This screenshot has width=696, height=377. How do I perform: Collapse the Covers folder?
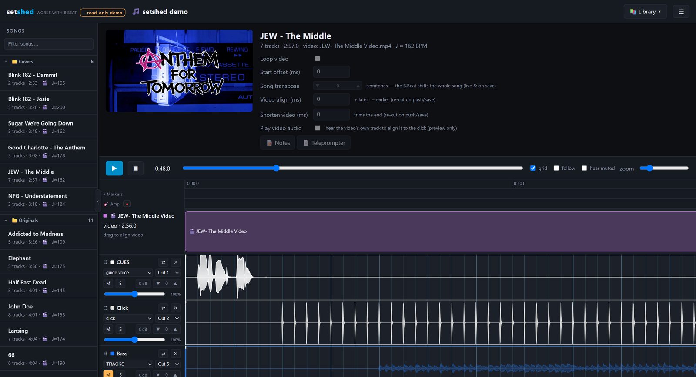(6, 62)
